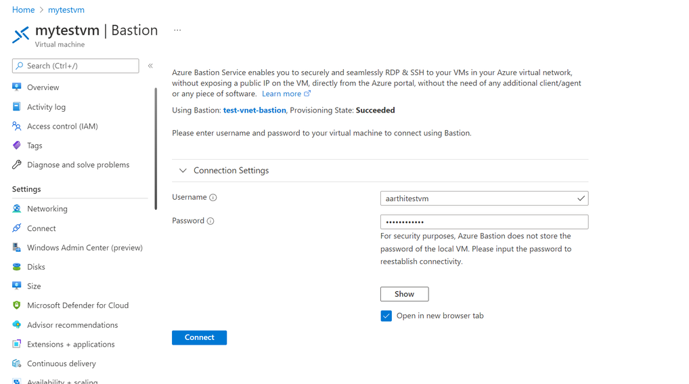Viewport: 689px width, 384px height.
Task: Click the Size monitor icon
Action: click(17, 286)
